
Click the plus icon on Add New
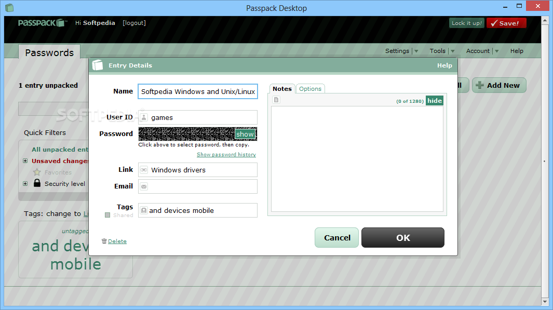pos(480,85)
